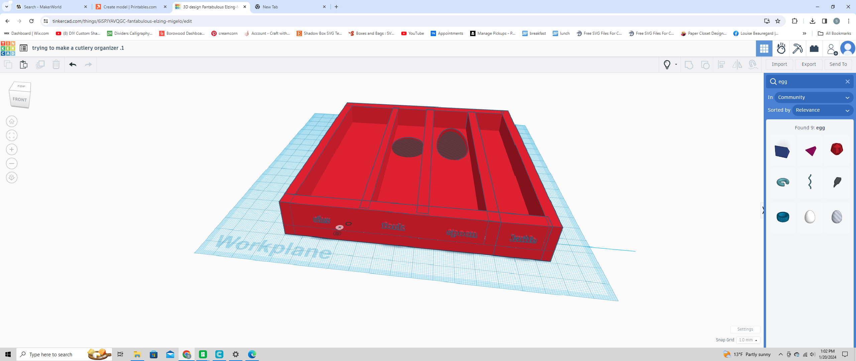Click the Home view button
Image resolution: width=856 pixels, height=361 pixels.
point(12,121)
